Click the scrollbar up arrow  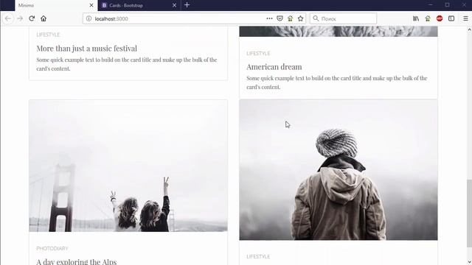tap(469, 29)
